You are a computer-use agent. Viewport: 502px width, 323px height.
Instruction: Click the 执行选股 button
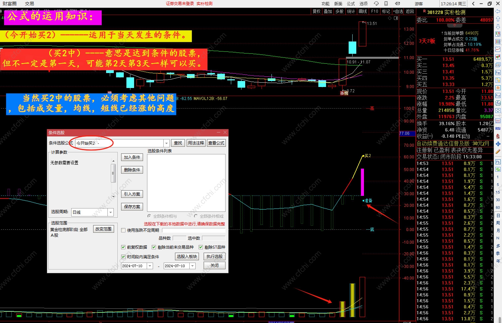[214, 256]
